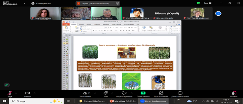Open the Конференция tab at the top
Viewport: 243px width, 104px height.
(x=41, y=3)
